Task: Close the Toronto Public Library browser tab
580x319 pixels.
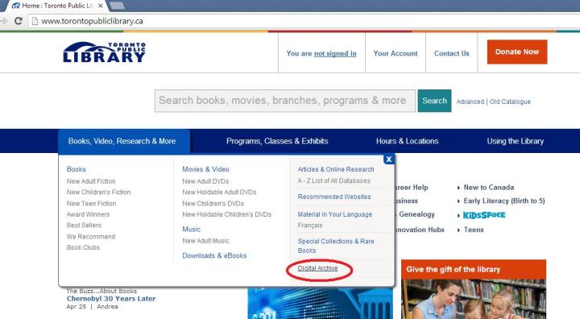Action: tap(100, 6)
